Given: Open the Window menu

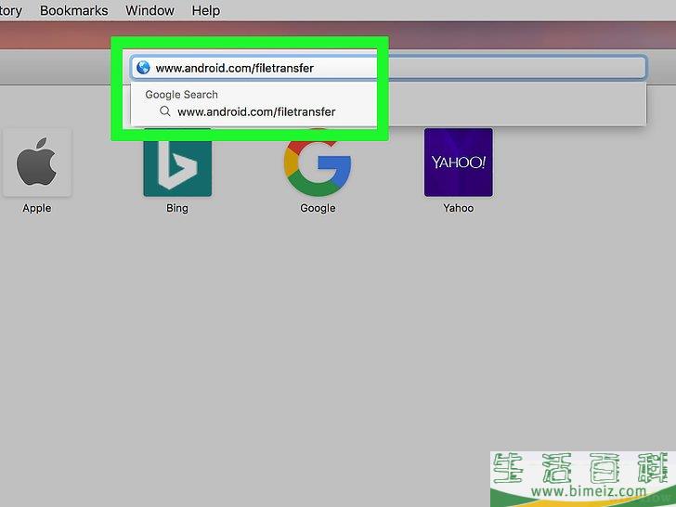Looking at the screenshot, I should pos(149,10).
